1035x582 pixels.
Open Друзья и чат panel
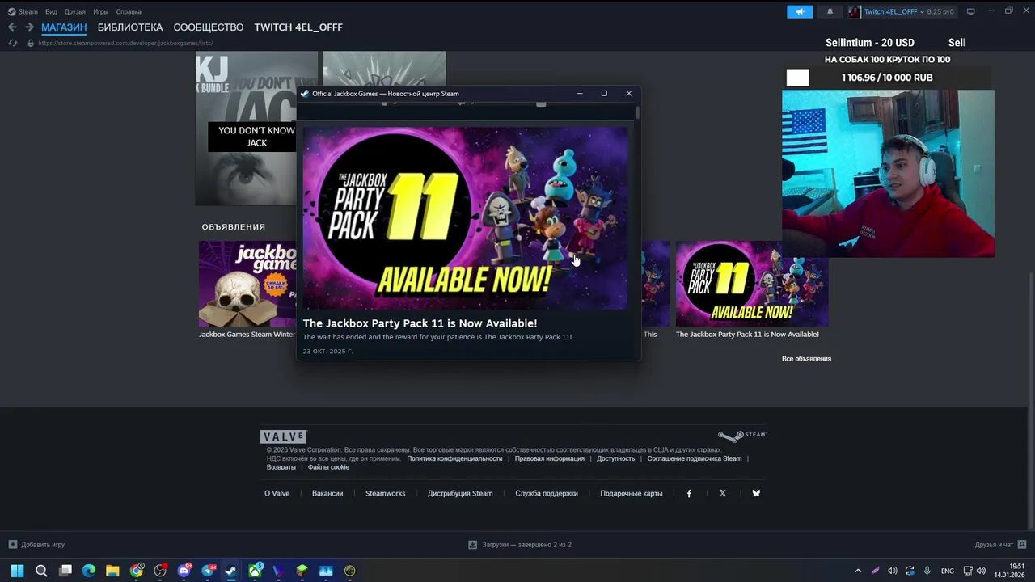coord(1000,545)
